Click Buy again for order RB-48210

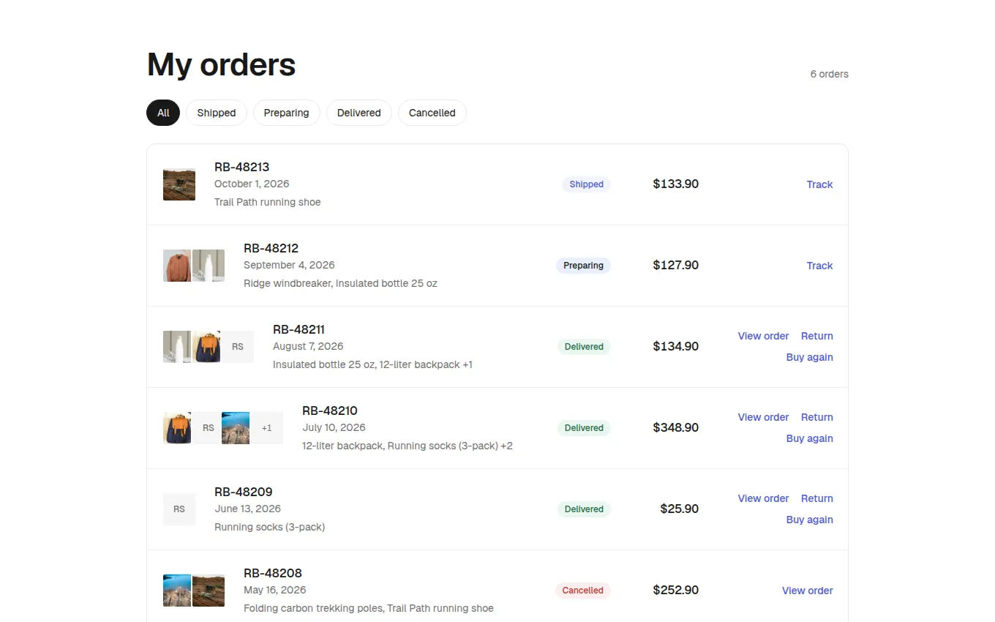click(809, 438)
